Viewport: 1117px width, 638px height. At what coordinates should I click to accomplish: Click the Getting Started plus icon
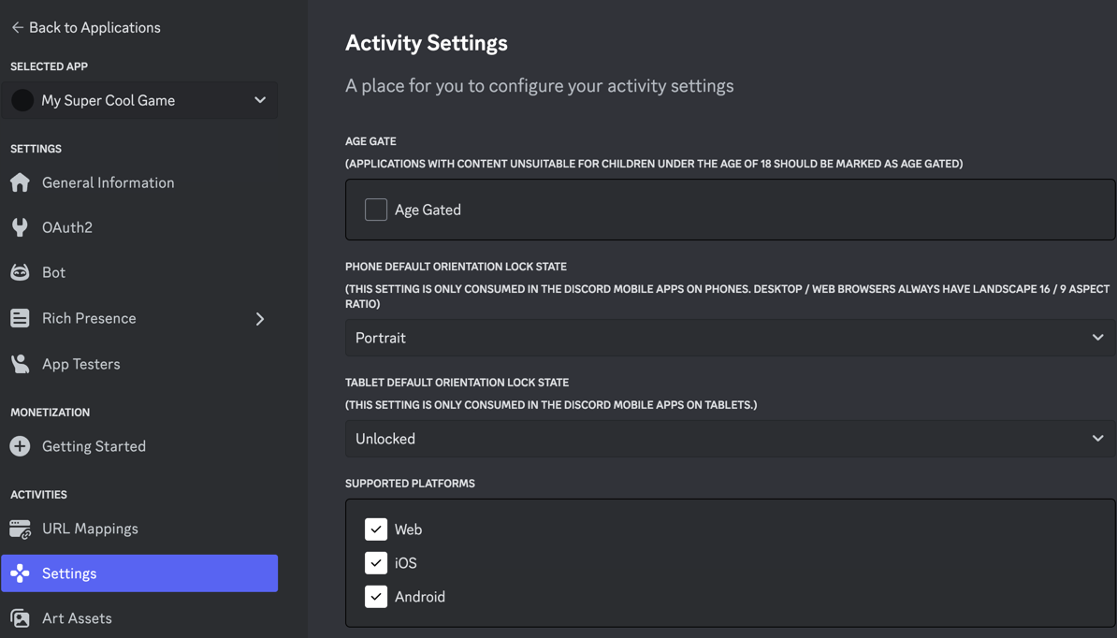coord(20,446)
